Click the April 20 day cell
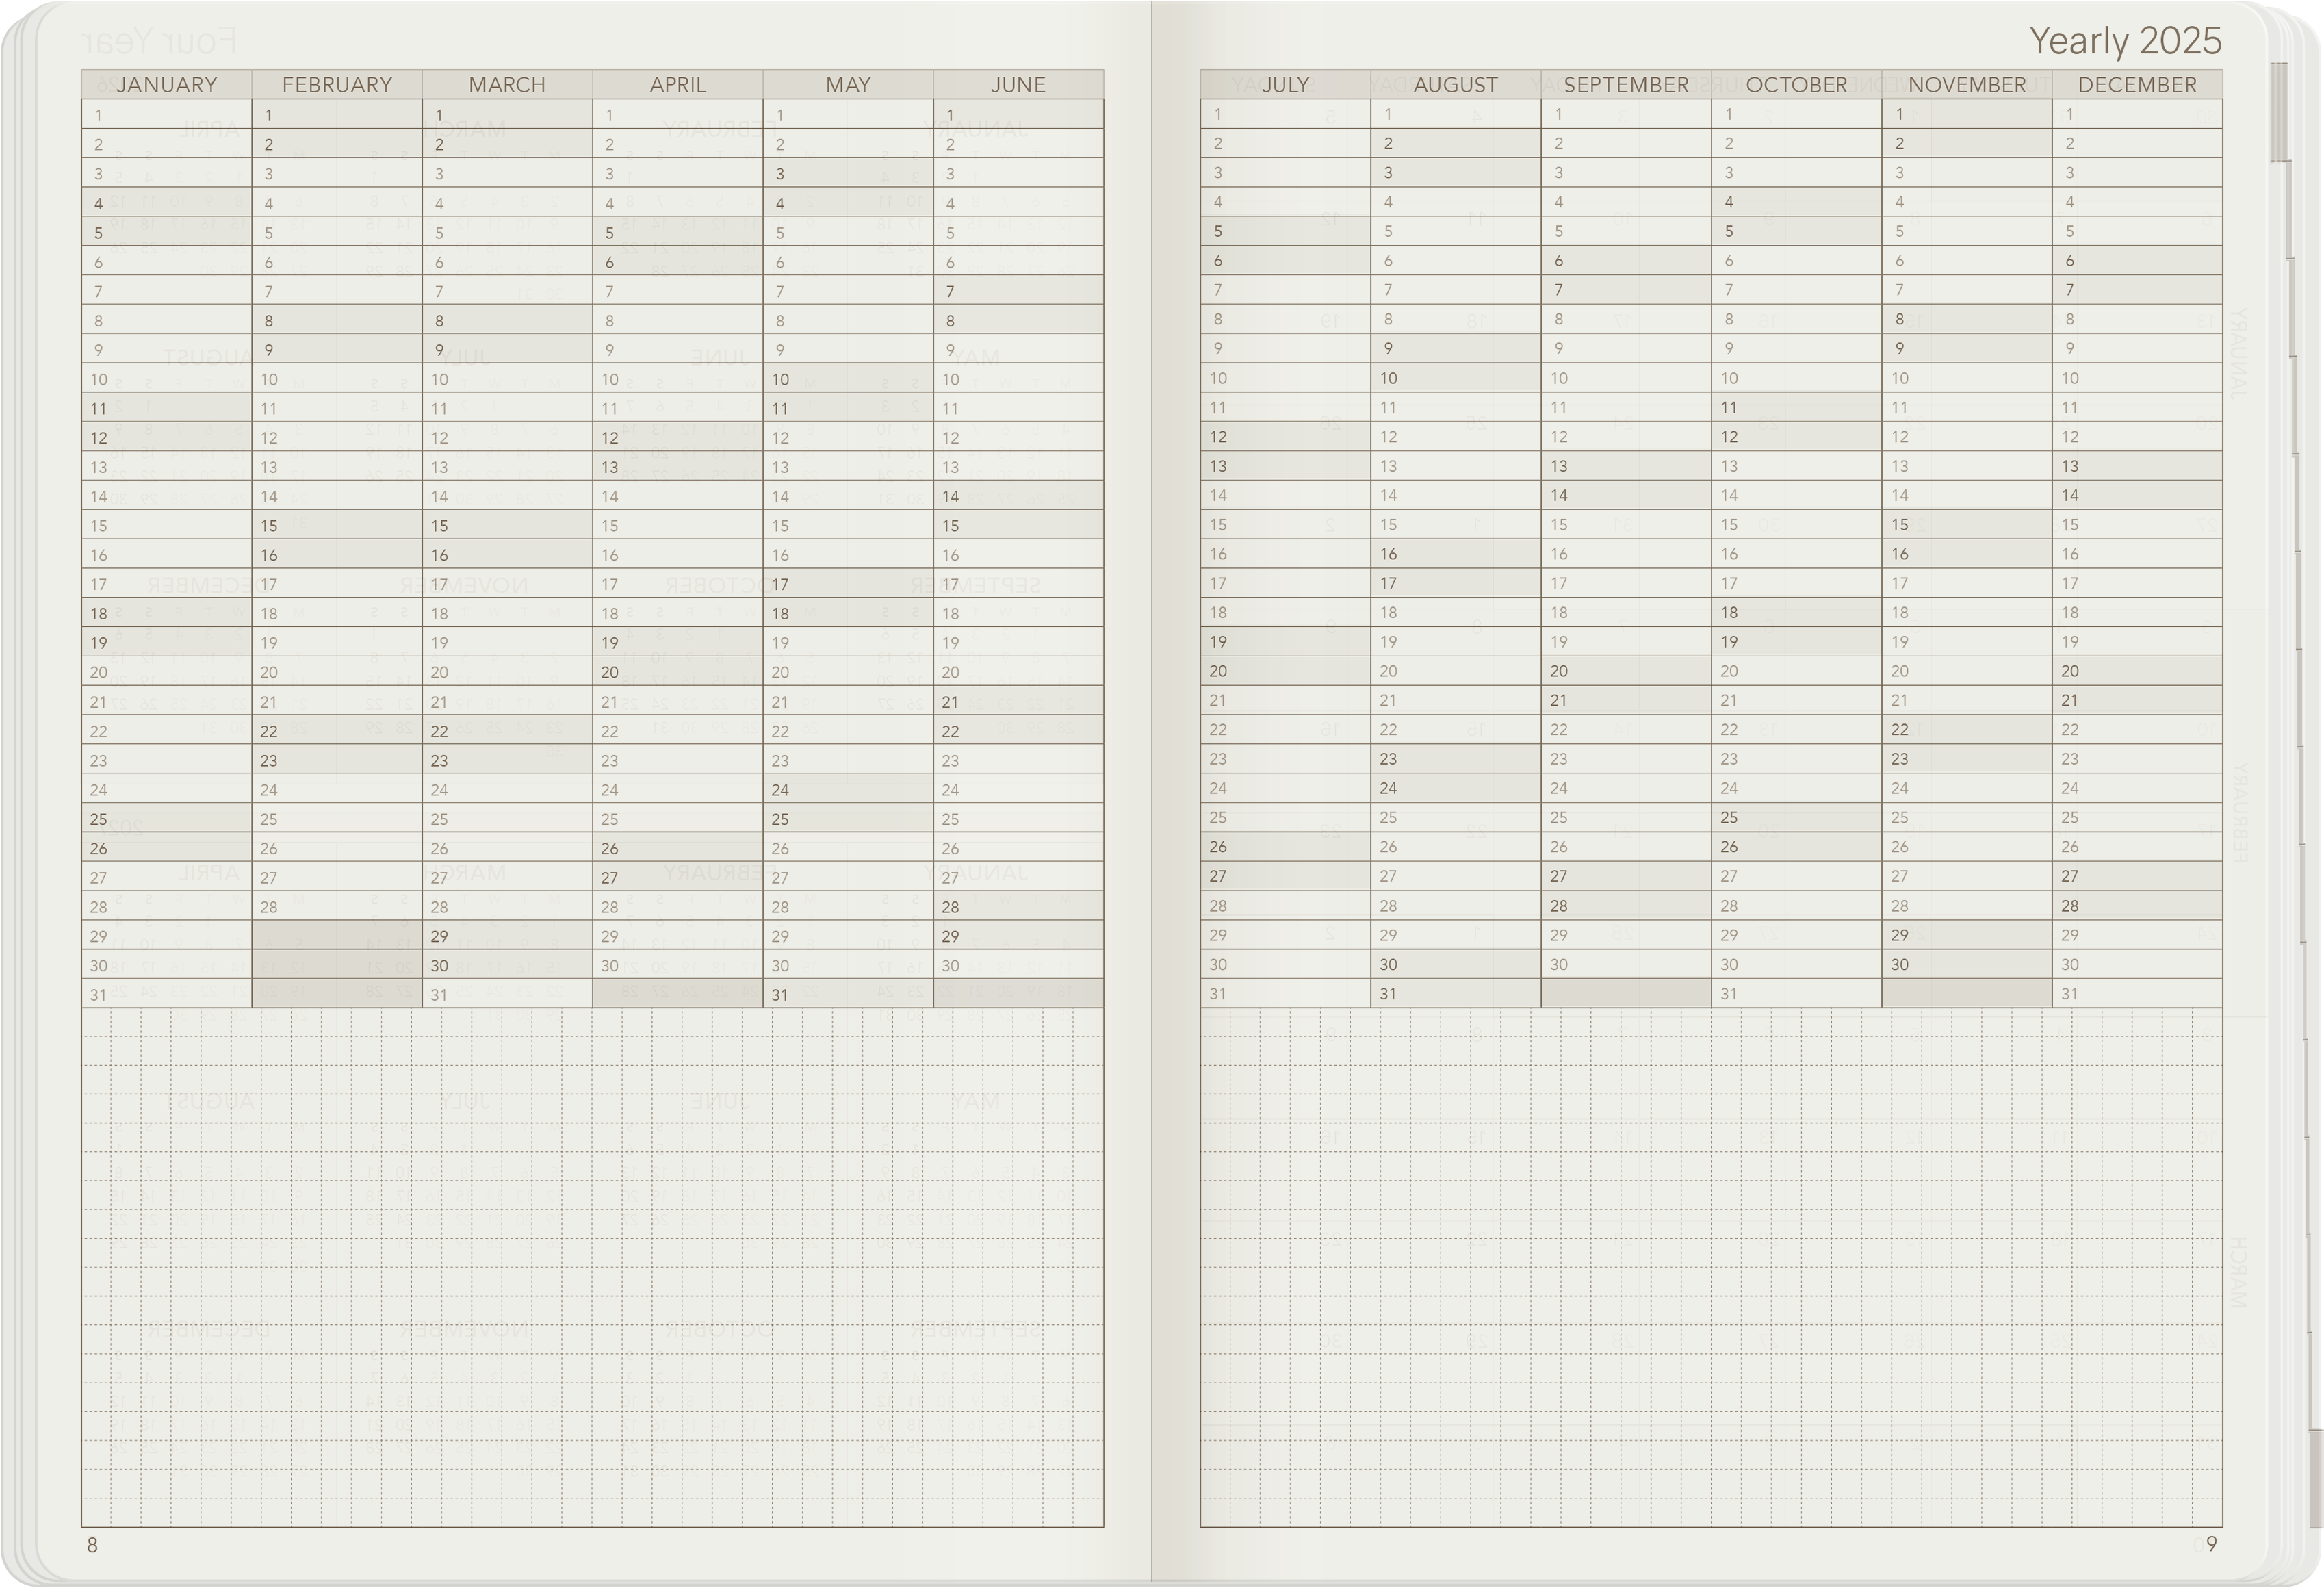 [x=677, y=672]
